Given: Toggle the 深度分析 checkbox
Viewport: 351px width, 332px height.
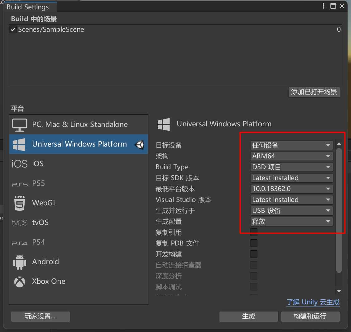Looking at the screenshot, I should [254, 276].
